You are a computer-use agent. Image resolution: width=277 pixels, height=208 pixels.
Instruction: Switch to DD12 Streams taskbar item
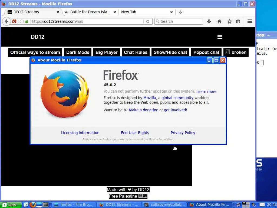click(x=119, y=205)
